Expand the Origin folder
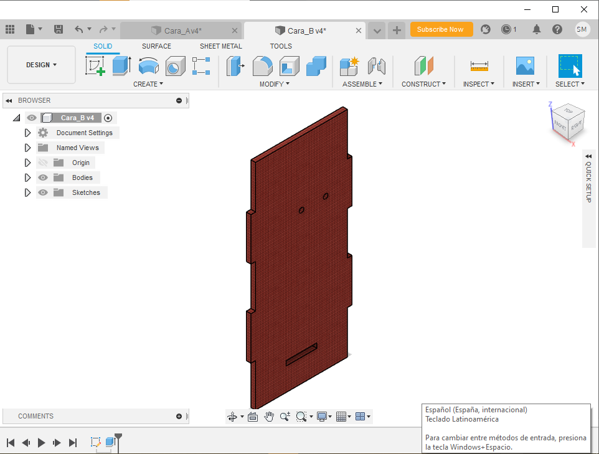This screenshot has height=454, width=599. pyautogui.click(x=27, y=163)
